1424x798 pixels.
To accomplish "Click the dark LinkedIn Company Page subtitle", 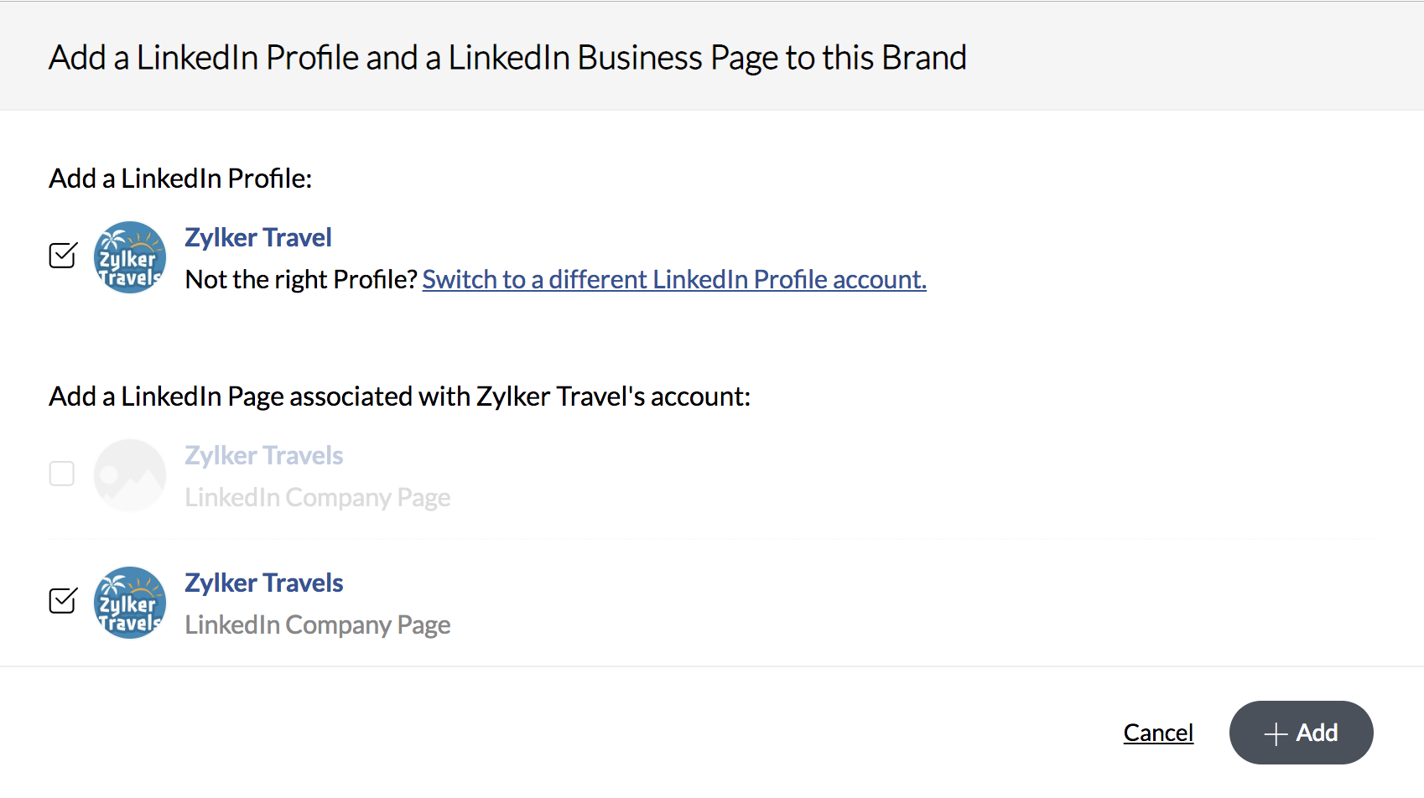I will pos(317,625).
